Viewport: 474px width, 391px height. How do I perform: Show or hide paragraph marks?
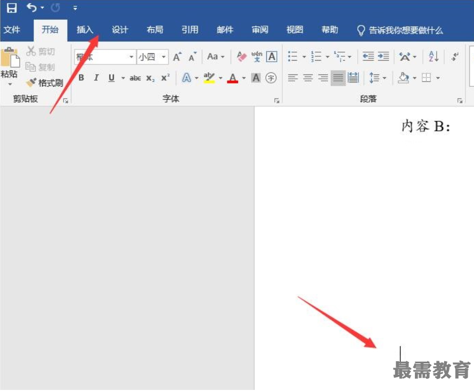pyautogui.click(x=455, y=56)
